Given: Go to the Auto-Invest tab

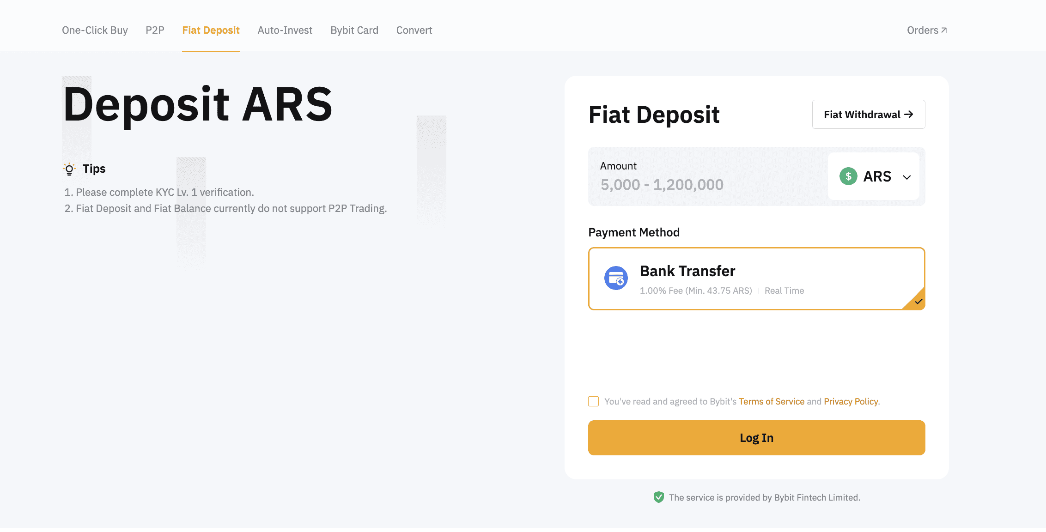Looking at the screenshot, I should [x=285, y=30].
